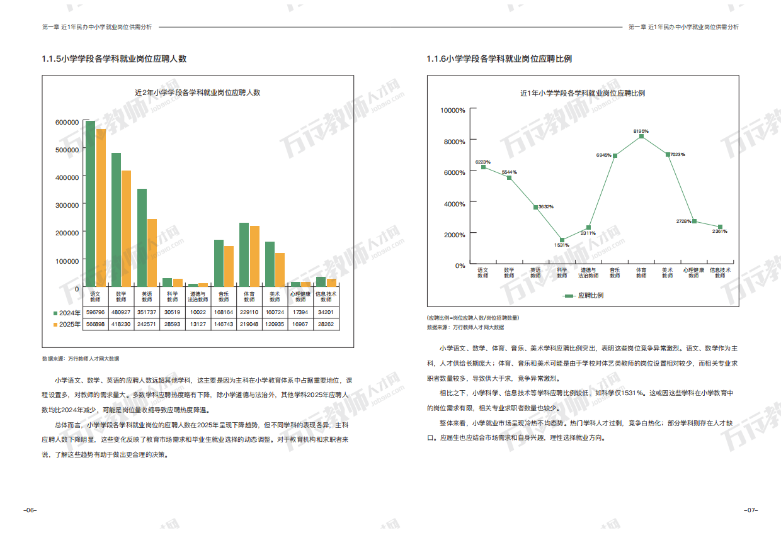Screen dimensions: 781x533
Task: Click the left page header 第一章 近1年民办中小学就业岗位供需分析
Action: coord(97,27)
